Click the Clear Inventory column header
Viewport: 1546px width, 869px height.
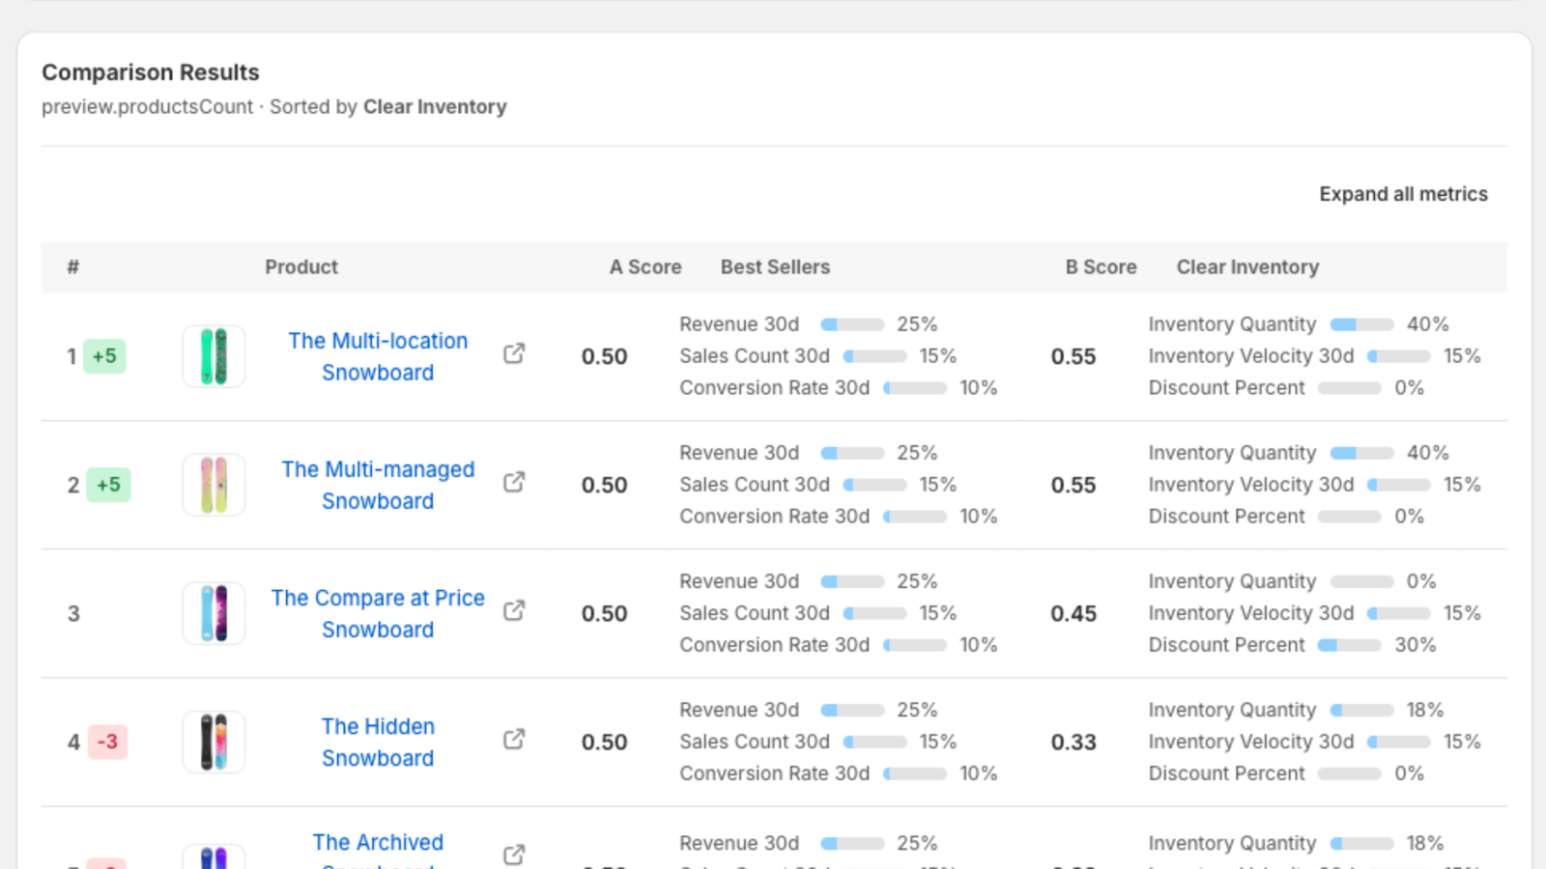(x=1246, y=267)
